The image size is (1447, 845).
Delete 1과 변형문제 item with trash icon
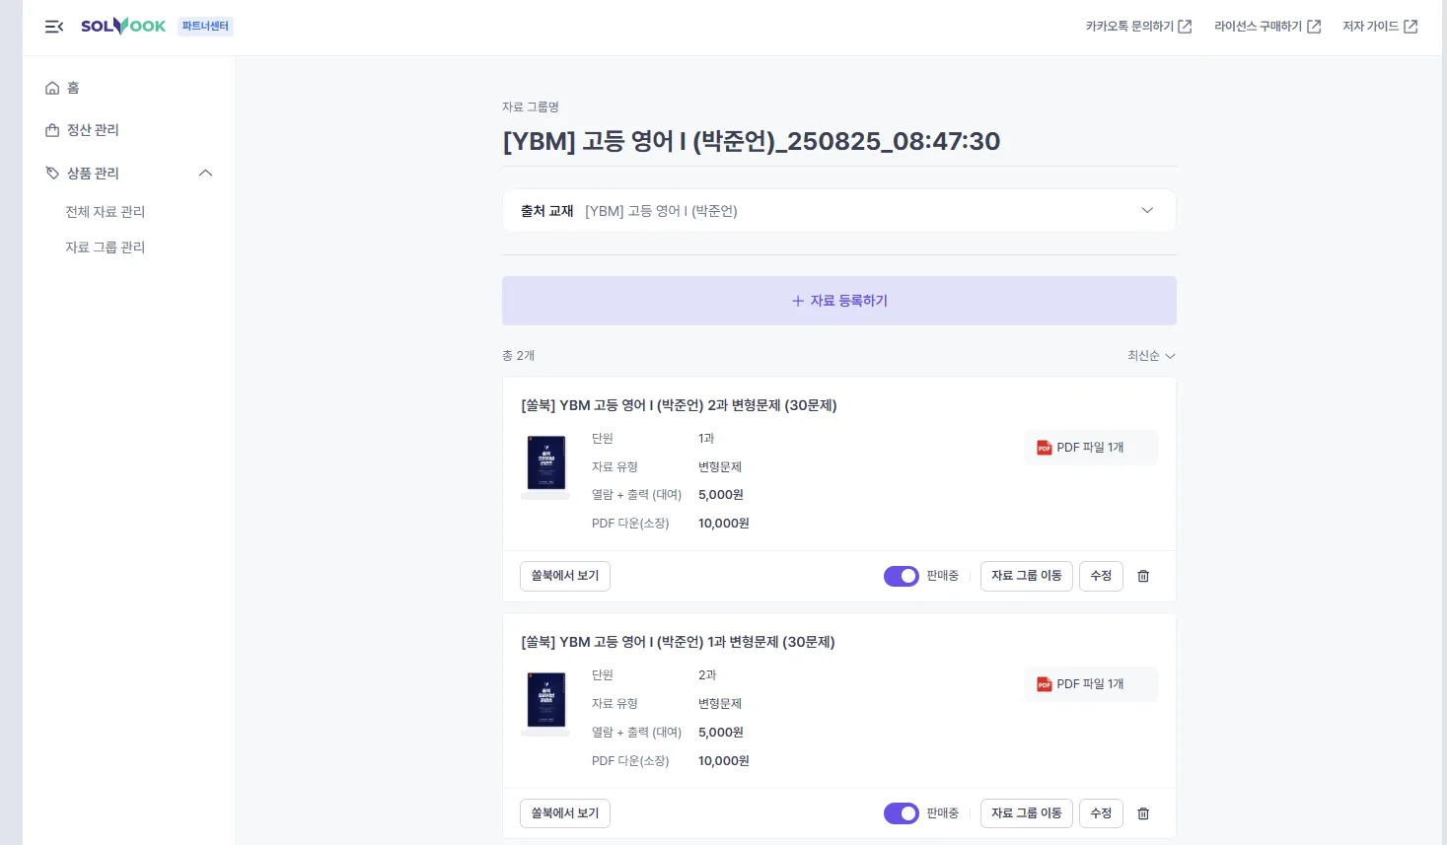coord(1144,813)
